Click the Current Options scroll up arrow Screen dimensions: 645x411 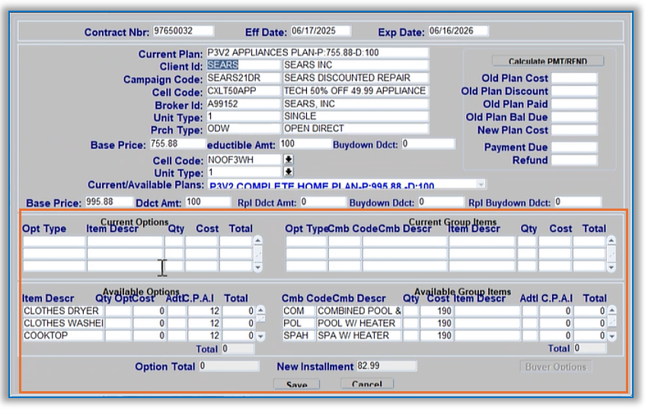tap(257, 241)
